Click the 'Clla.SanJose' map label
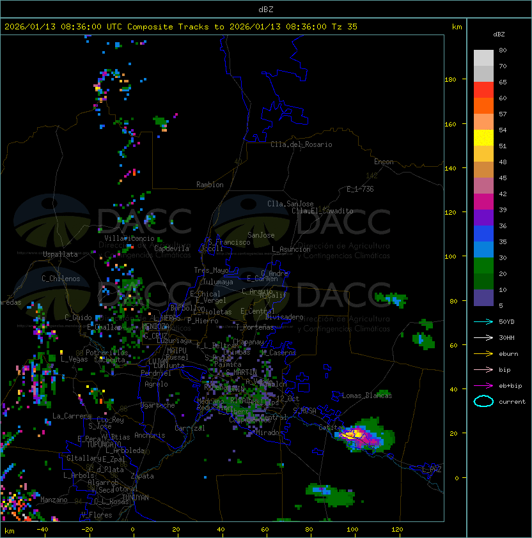This screenshot has height=538, width=532. 290,204
